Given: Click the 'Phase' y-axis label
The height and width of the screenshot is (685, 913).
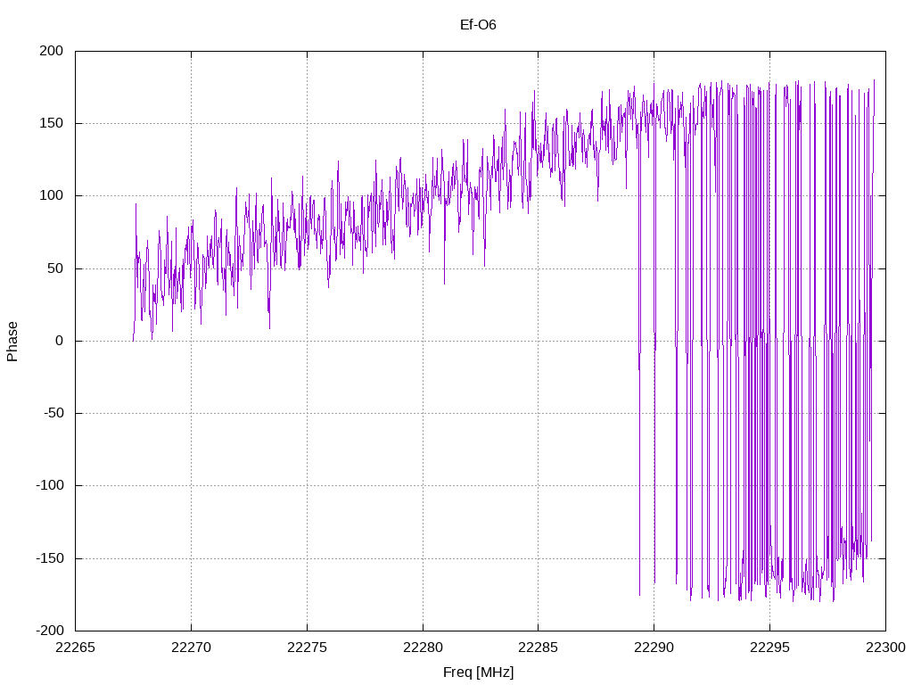Looking at the screenshot, I should 12,342.
